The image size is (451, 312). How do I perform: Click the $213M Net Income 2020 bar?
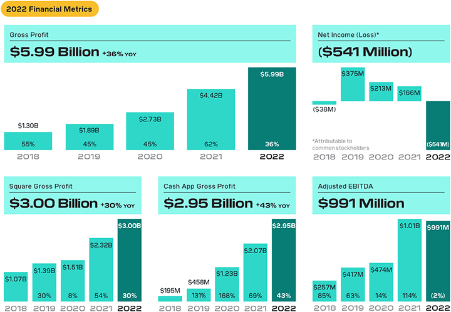[x=381, y=91]
